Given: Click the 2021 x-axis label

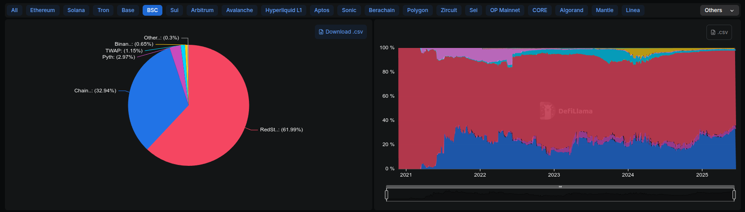Looking at the screenshot, I should 406,175.
